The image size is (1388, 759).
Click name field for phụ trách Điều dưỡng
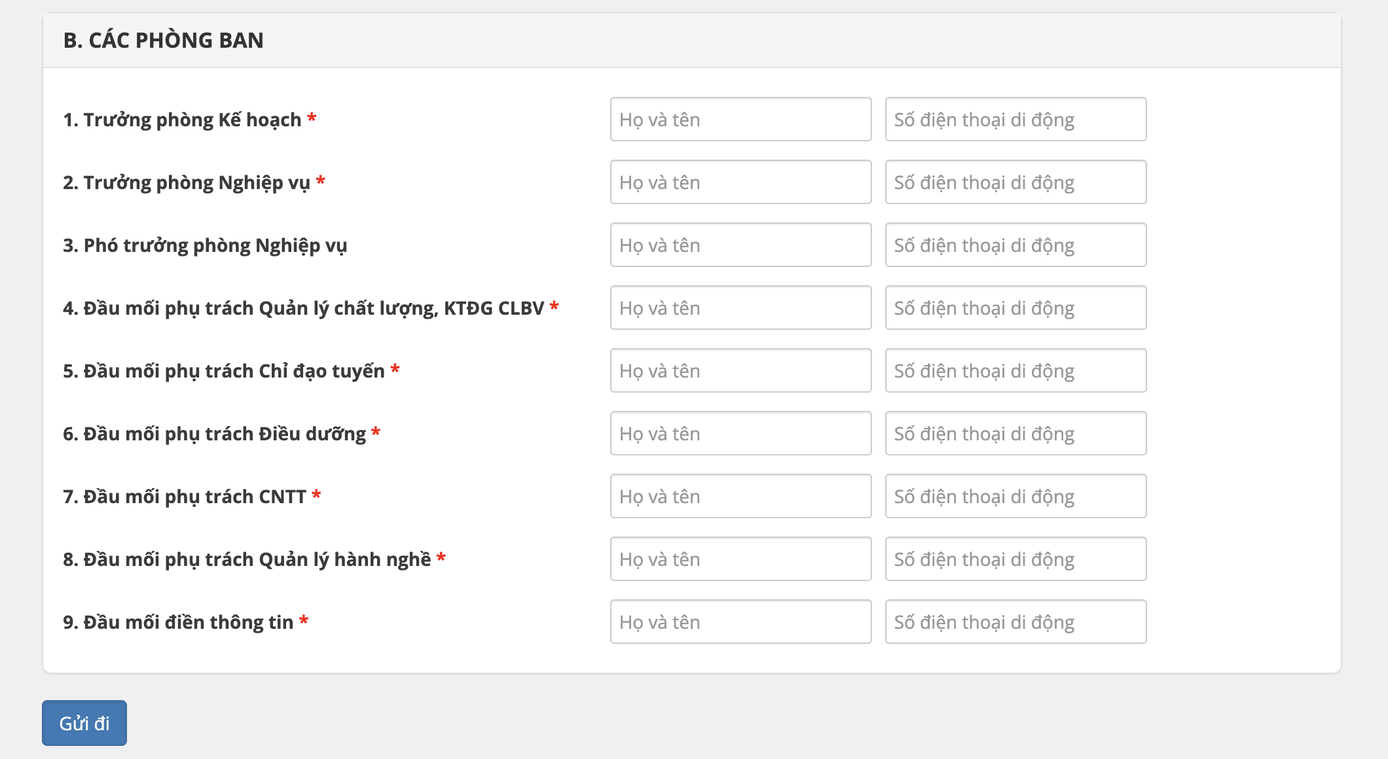pos(740,433)
